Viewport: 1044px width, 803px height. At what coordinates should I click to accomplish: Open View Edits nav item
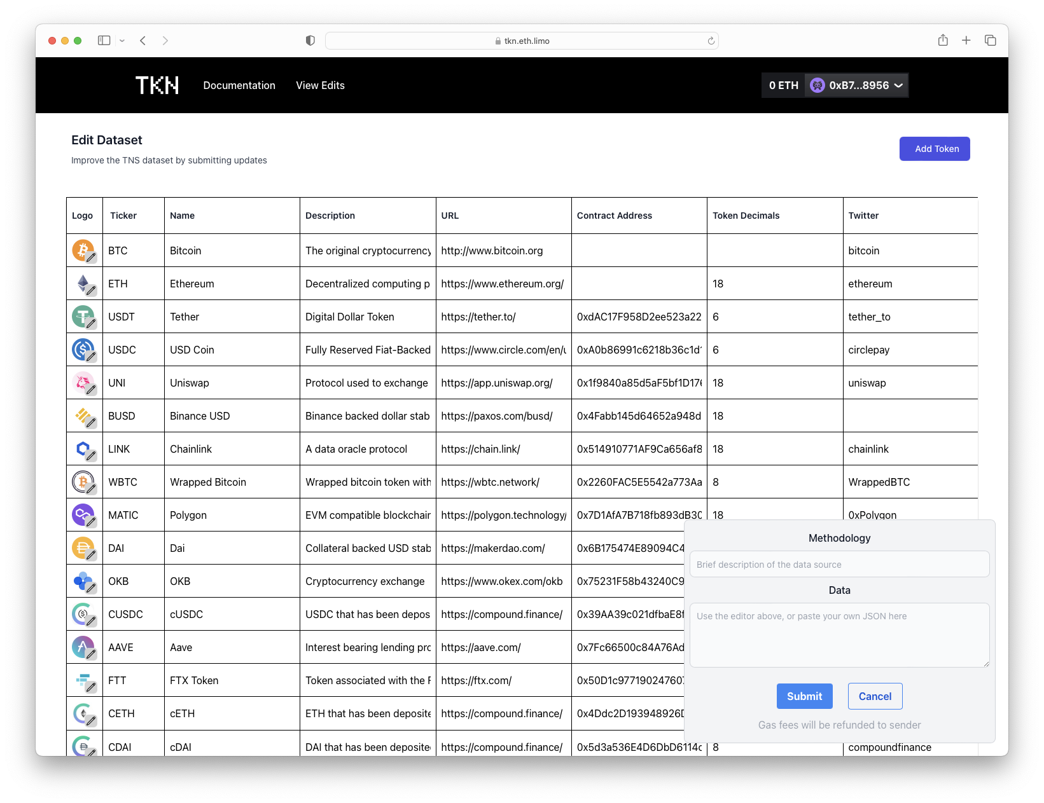[x=320, y=85]
